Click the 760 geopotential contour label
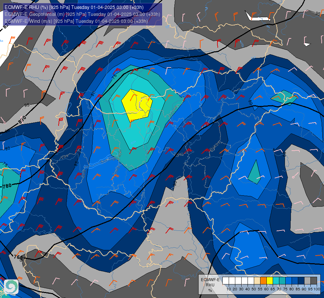The height and width of the screenshot is (298, 324). (18, 257)
